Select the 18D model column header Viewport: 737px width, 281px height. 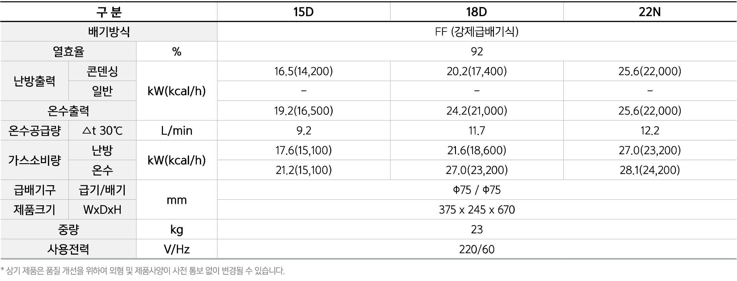click(x=476, y=12)
